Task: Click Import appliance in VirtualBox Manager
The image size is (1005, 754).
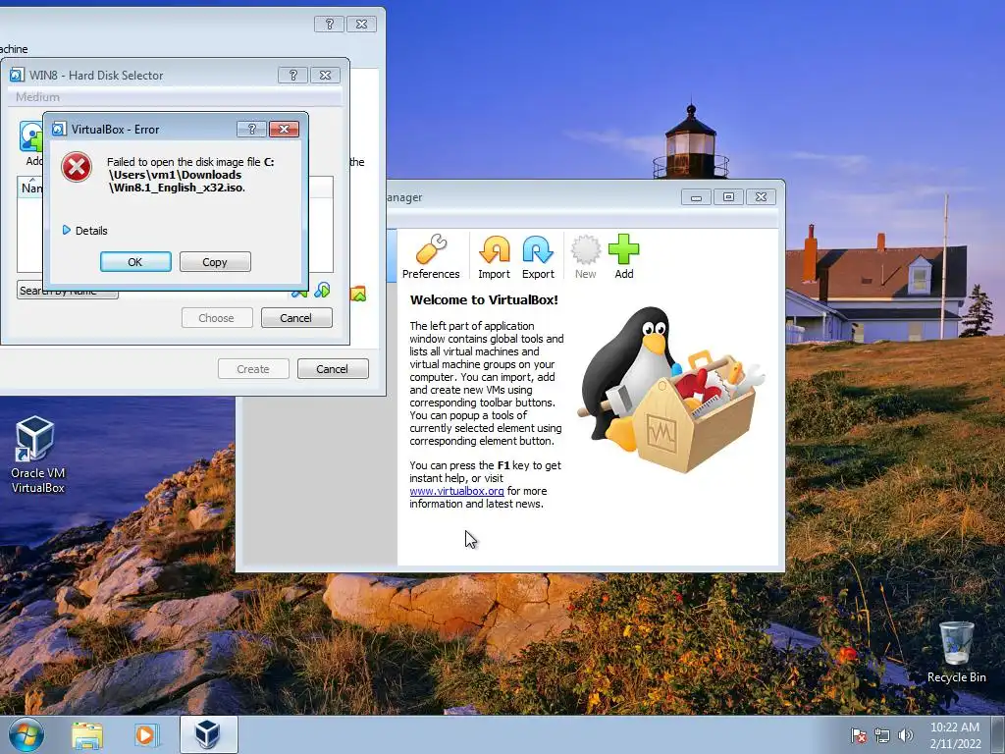Action: [495, 256]
